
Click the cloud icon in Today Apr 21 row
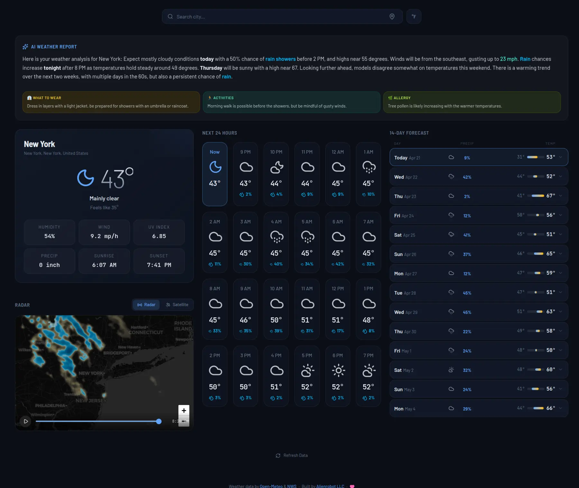[451, 157]
